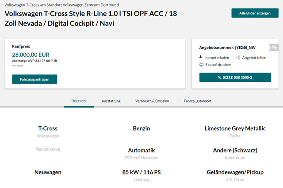Click the download icon beside herunterladen
This screenshot has height=188, width=283.
click(x=201, y=58)
